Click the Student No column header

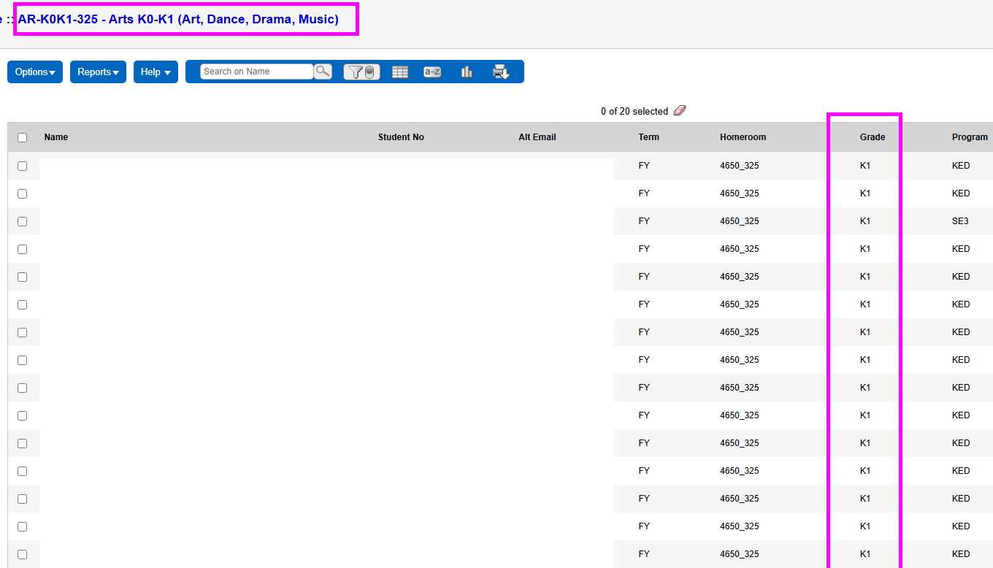[x=401, y=137]
